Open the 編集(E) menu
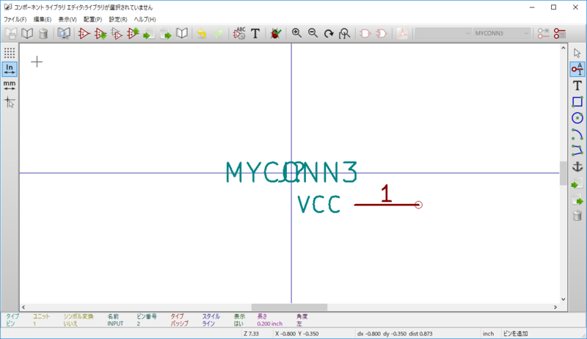587x339 pixels. coord(43,20)
